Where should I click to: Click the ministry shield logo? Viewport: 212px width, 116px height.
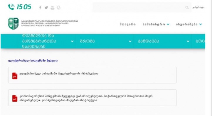(13, 24)
